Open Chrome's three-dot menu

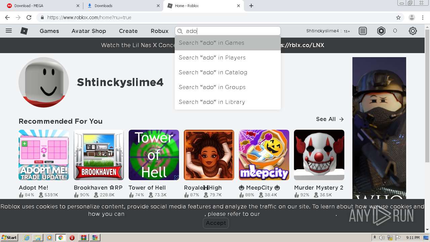(423, 17)
